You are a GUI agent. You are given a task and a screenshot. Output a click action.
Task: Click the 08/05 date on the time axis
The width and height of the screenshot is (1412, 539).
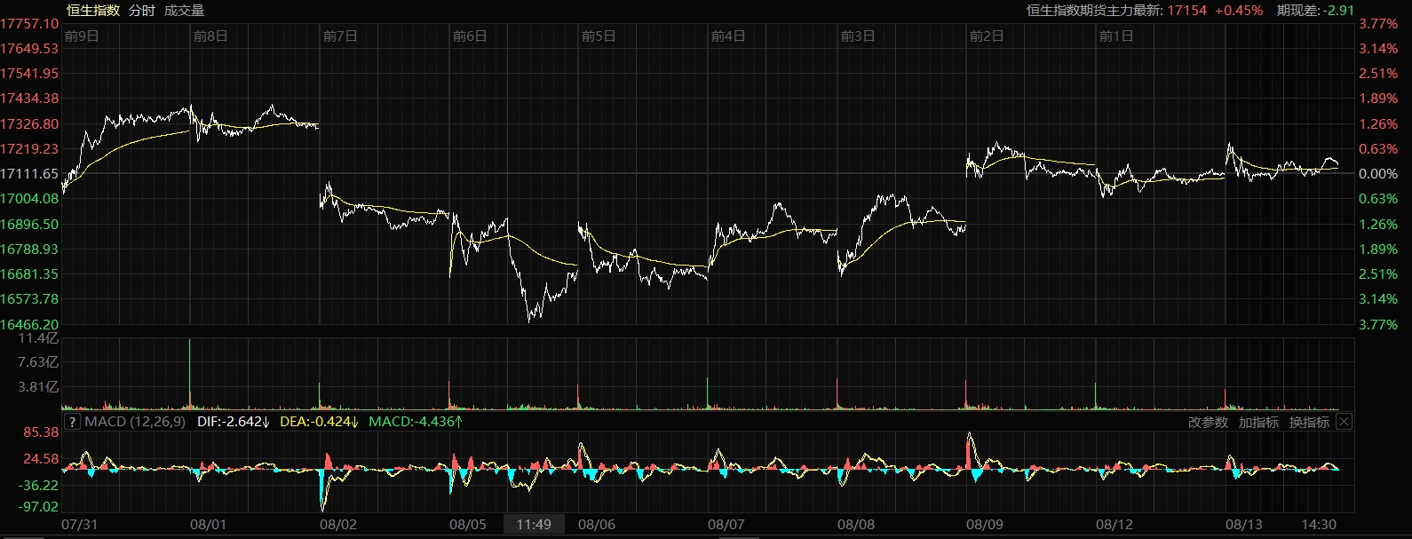pos(468,525)
